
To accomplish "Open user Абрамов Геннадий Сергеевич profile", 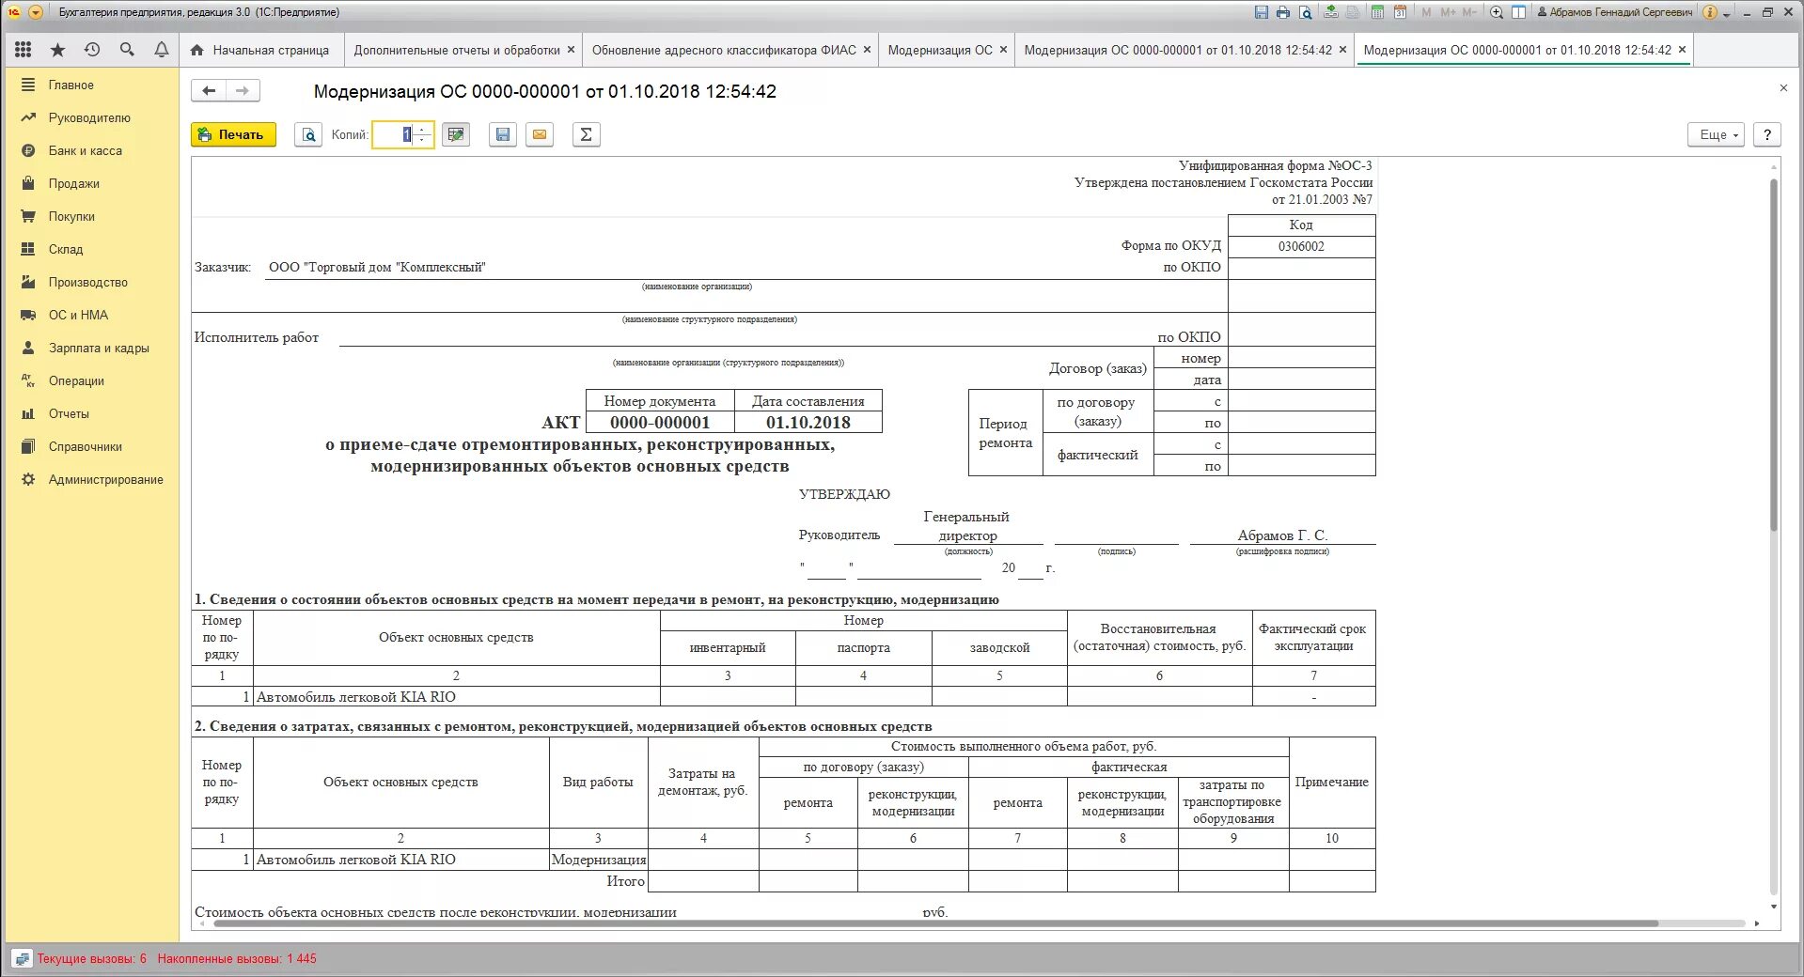I will [x=1614, y=12].
